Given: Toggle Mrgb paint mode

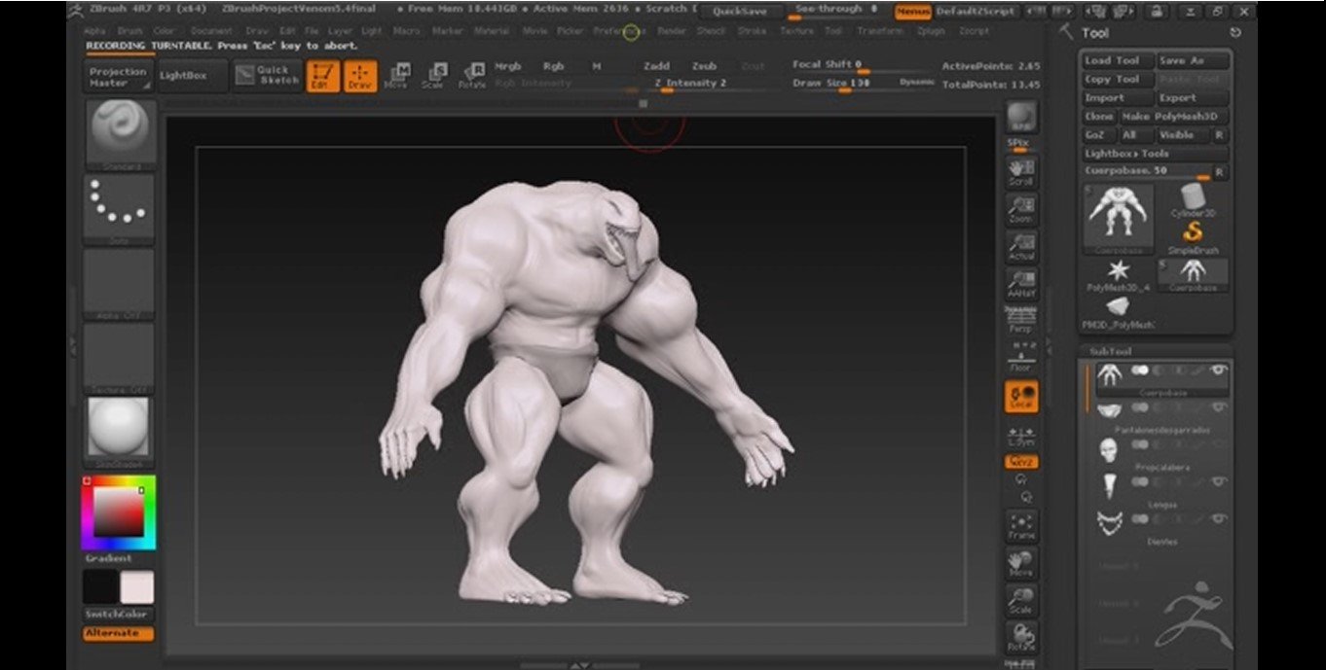Looking at the screenshot, I should [508, 67].
